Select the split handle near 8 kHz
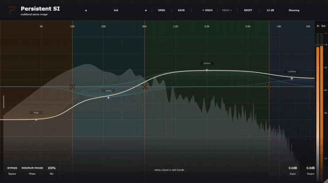Screen dimensions: 328x183 pos(269,87)
